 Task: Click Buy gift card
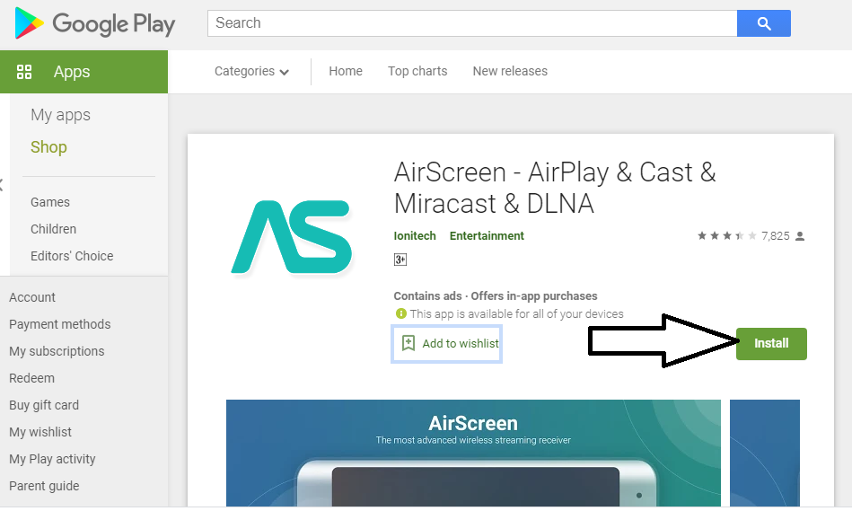click(44, 405)
